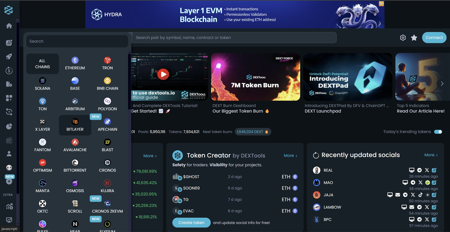This screenshot has height=232, width=450.
Task: Click the home icon in left sidebar
Action: (x=9, y=26)
